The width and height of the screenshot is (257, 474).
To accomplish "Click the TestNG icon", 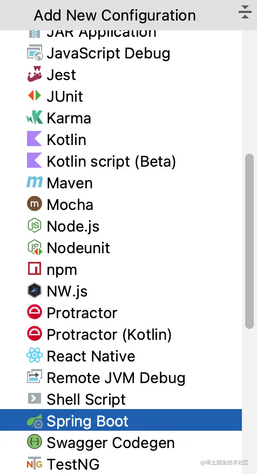I will tap(35, 464).
